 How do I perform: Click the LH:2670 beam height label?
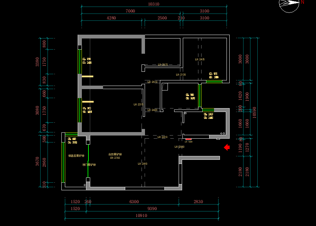point(163,64)
